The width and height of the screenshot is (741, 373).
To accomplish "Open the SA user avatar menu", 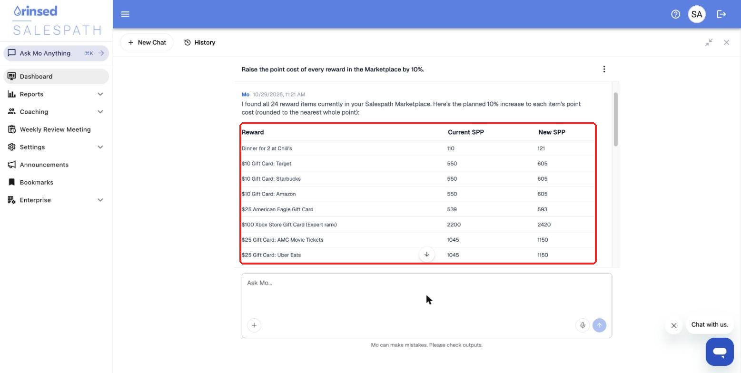I will (x=697, y=14).
